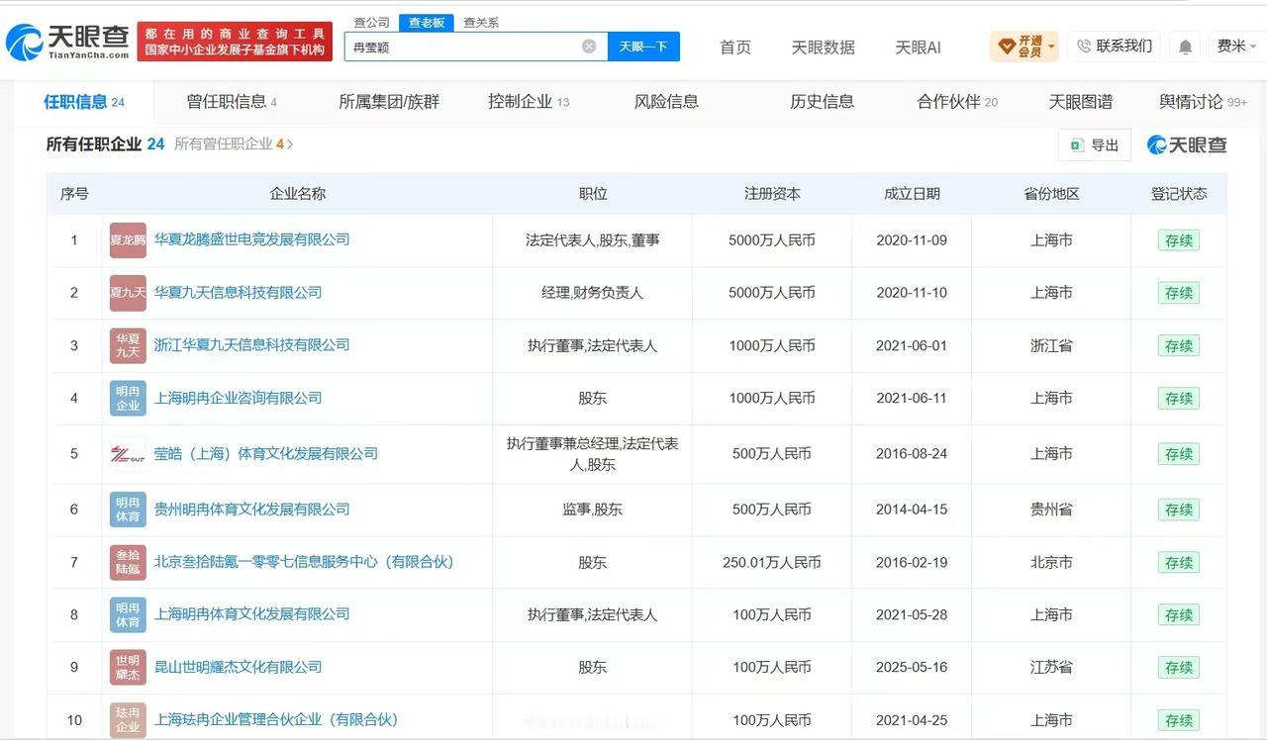Click the 省份地区 column header
1267x740 pixels.
click(x=1051, y=194)
